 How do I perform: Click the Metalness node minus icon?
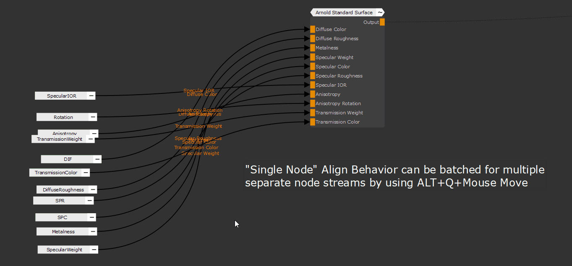pyautogui.click(x=92, y=232)
